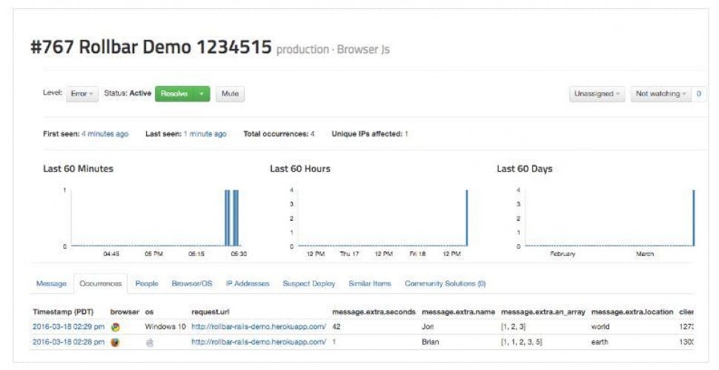Click the watcher count 0 link
719x370 pixels.
pyautogui.click(x=699, y=94)
